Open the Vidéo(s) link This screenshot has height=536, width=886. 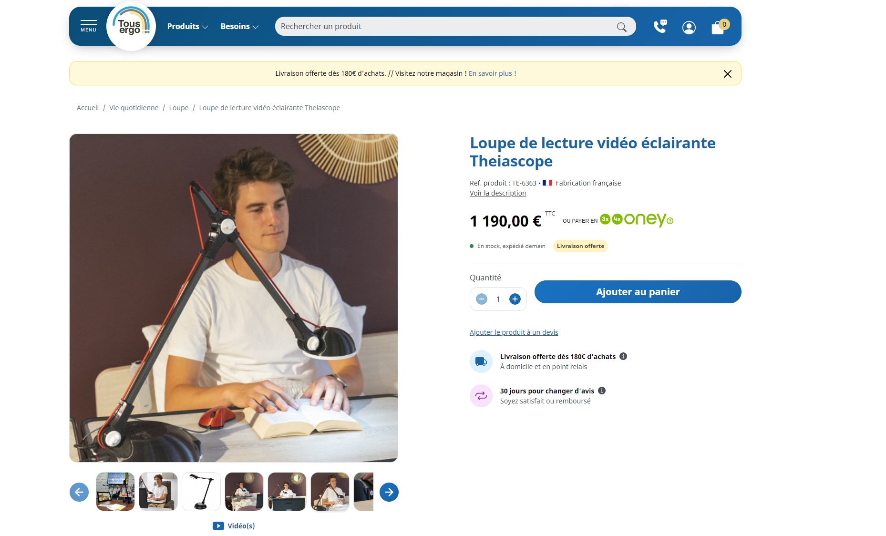click(x=234, y=526)
